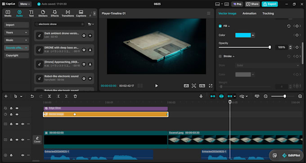306x163 pixels.
Task: Undo the last edit
Action: [x=32, y=96]
